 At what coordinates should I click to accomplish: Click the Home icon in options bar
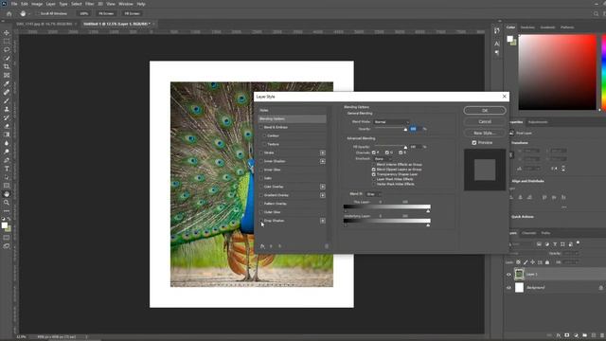(9, 13)
